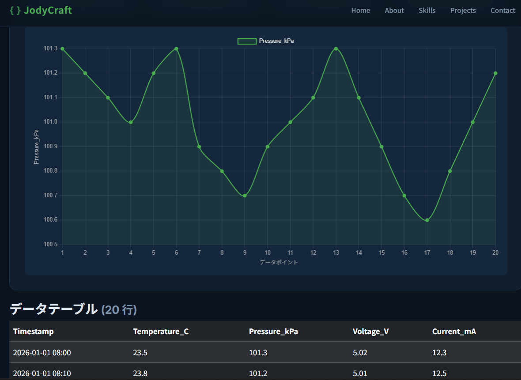
Task: Click the current cell 12.5
Action: coord(439,373)
